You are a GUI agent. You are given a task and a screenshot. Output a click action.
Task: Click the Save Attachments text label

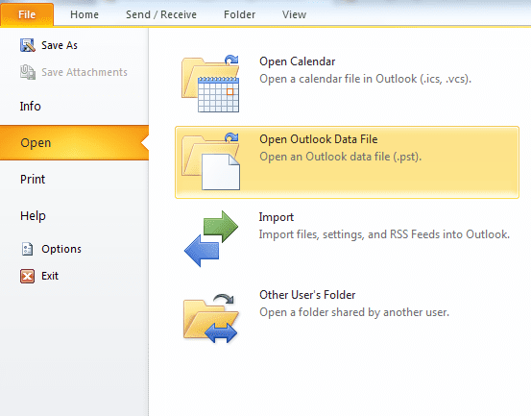[84, 72]
